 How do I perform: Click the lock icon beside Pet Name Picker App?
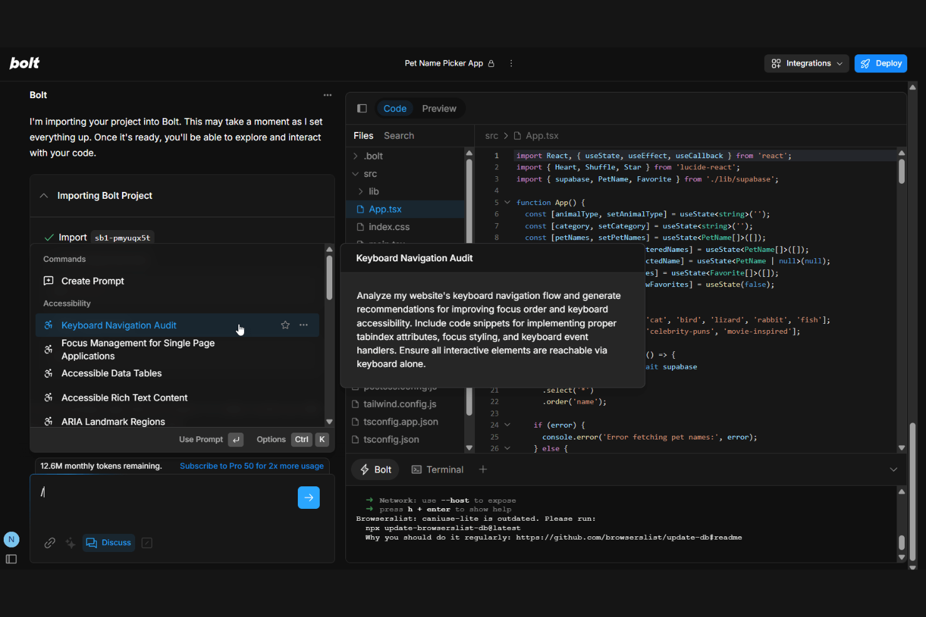[491, 63]
